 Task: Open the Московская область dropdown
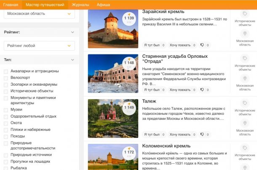point(39,13)
